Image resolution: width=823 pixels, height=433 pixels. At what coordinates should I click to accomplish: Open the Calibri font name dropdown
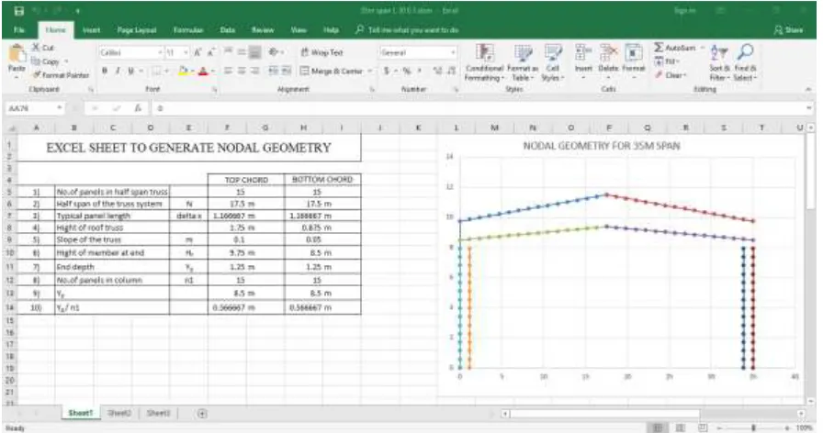click(160, 53)
